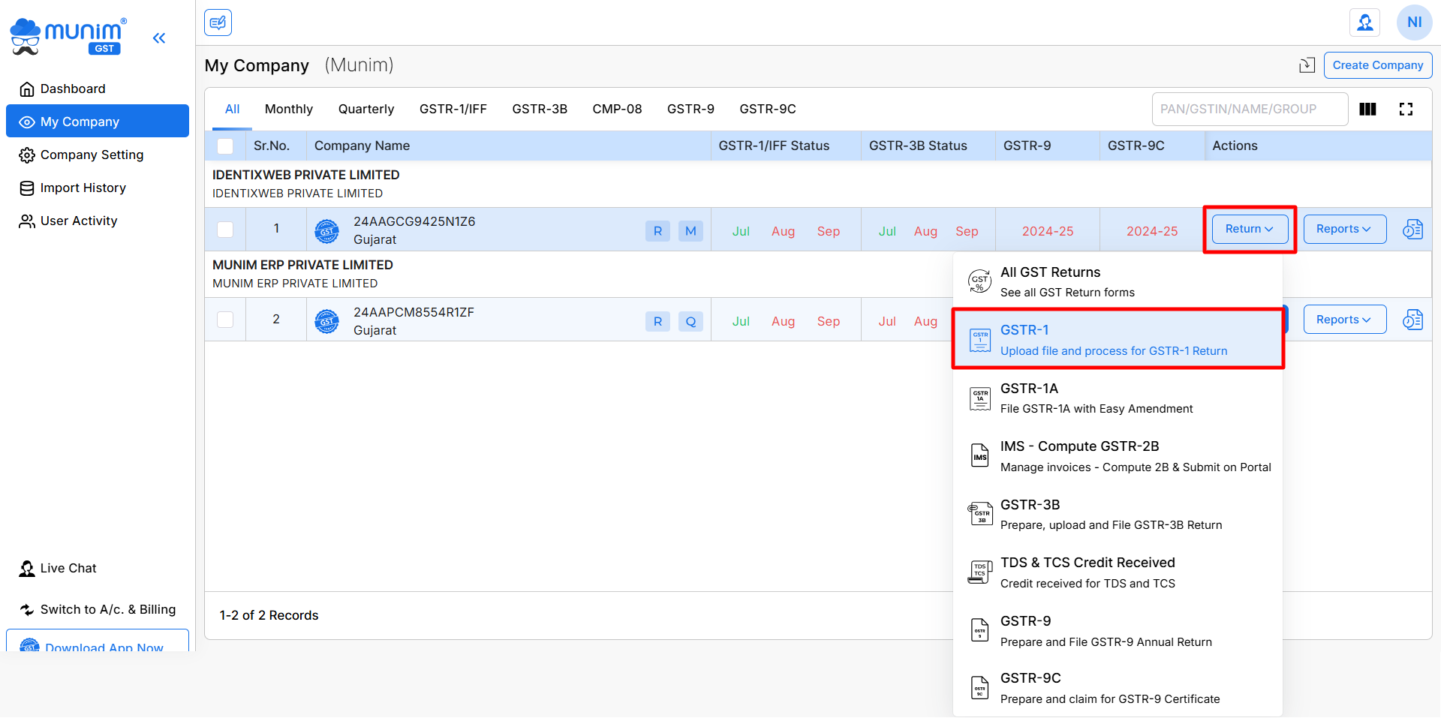Select IMS - Compute GSTR-2B menu entry
The width and height of the screenshot is (1441, 718).
[1118, 456]
